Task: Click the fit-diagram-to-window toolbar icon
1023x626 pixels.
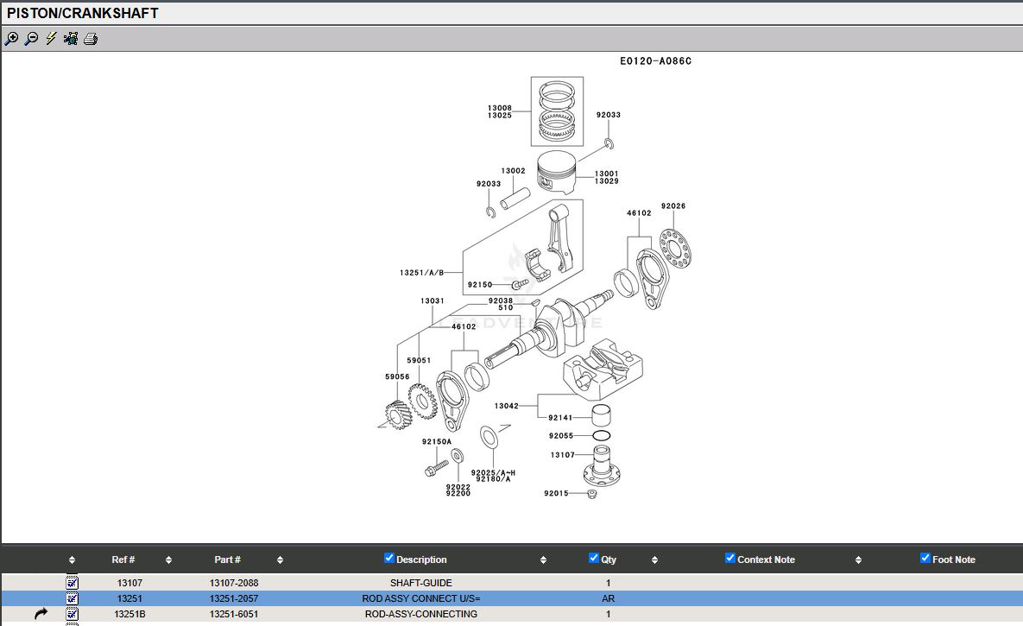Action: coord(71,39)
